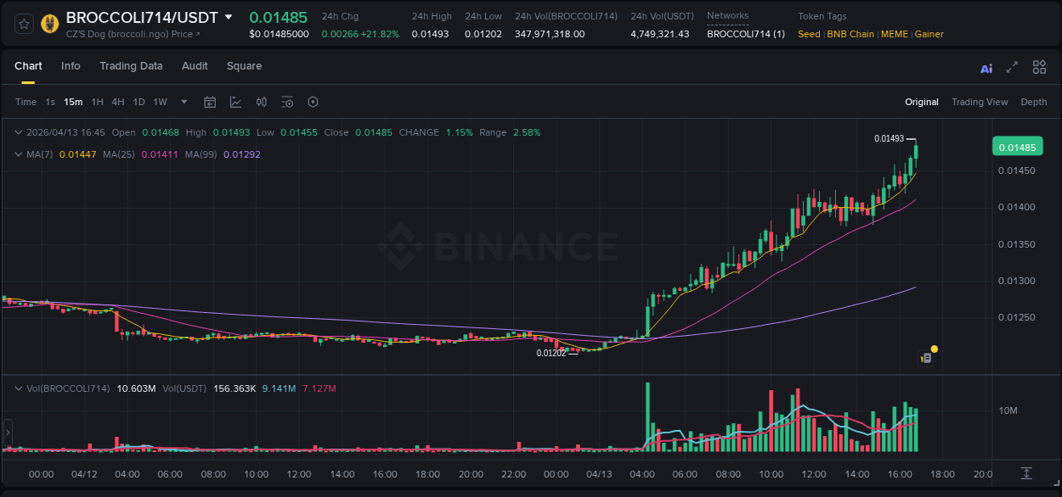Open the Seed token tag link
Screen dimensions: 1062x497
[809, 34]
